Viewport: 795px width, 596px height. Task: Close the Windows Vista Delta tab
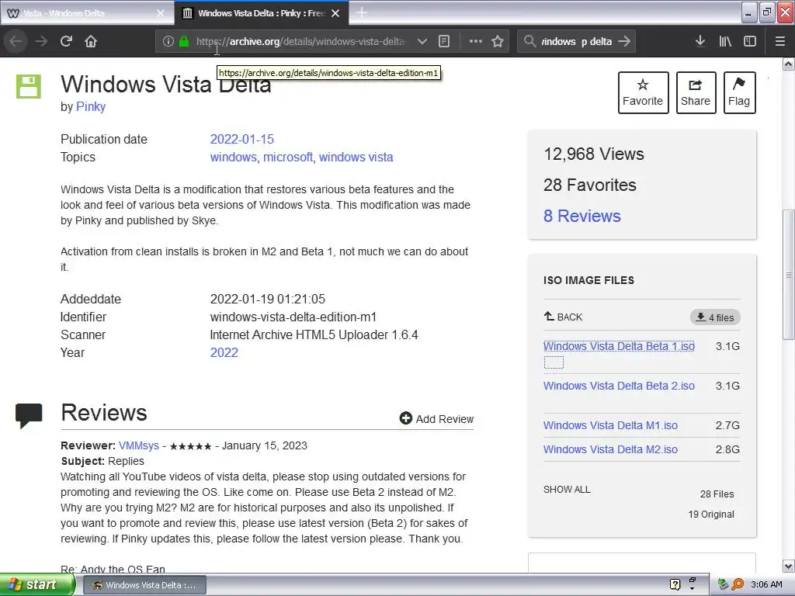(335, 13)
